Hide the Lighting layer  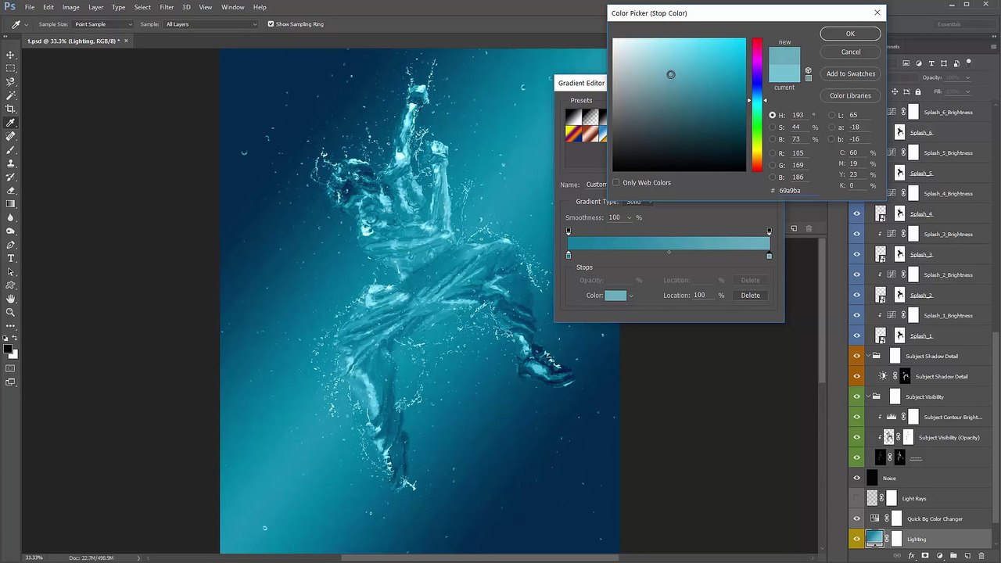point(856,539)
